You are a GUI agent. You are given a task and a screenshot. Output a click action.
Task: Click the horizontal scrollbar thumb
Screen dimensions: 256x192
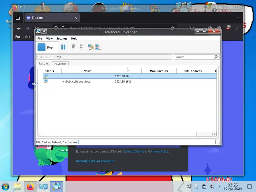[119, 134]
